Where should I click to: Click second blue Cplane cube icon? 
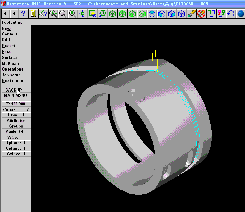(x=162, y=14)
